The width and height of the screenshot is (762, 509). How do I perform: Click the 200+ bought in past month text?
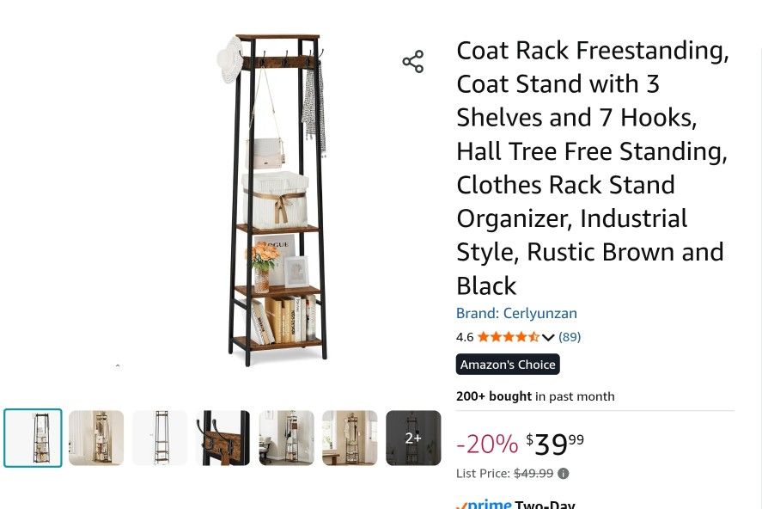[x=534, y=396]
